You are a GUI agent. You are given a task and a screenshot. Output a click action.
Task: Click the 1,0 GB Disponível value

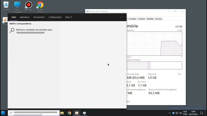[152, 78]
